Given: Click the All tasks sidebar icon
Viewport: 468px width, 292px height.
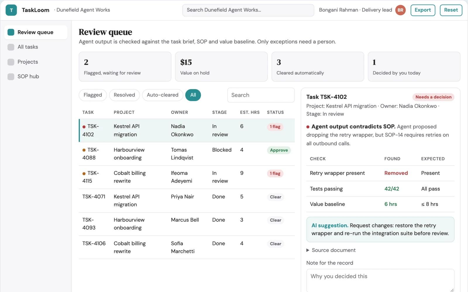Looking at the screenshot, I should tap(11, 47).
